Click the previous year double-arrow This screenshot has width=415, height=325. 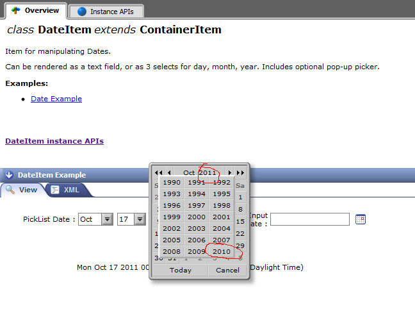(158, 172)
